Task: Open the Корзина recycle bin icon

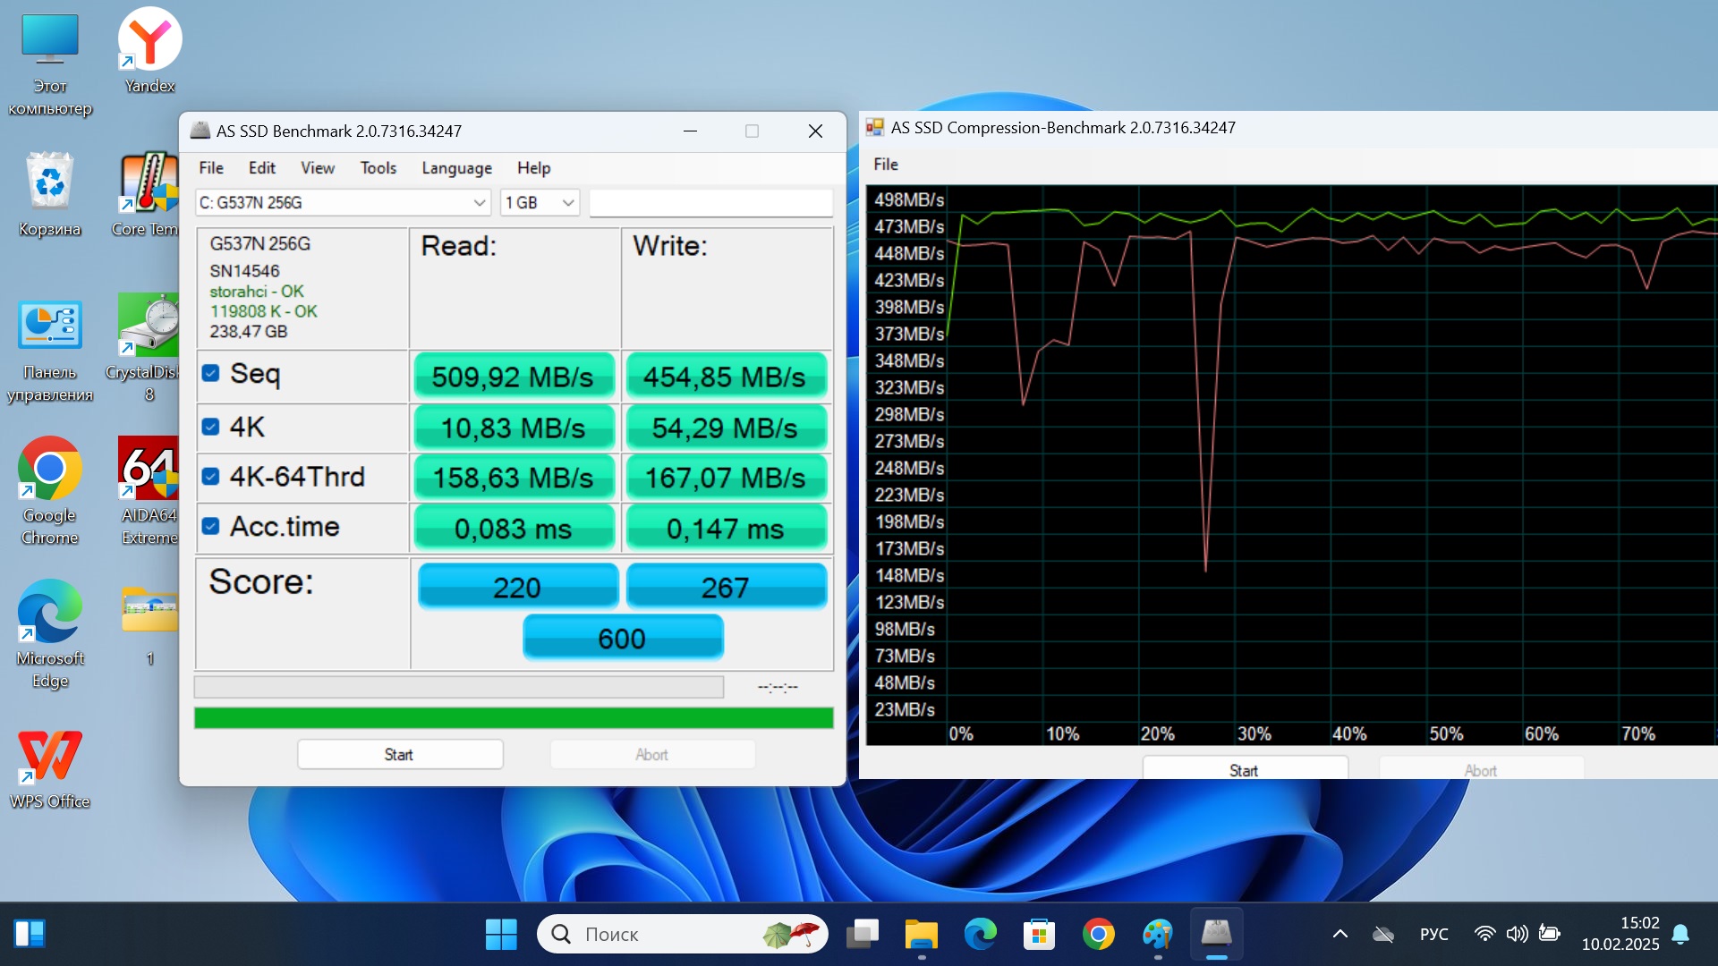Action: 50,195
